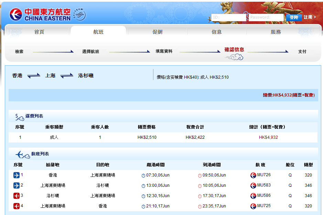Open the 信息 information tab
This screenshot has width=323, height=215.
pyautogui.click(x=217, y=32)
